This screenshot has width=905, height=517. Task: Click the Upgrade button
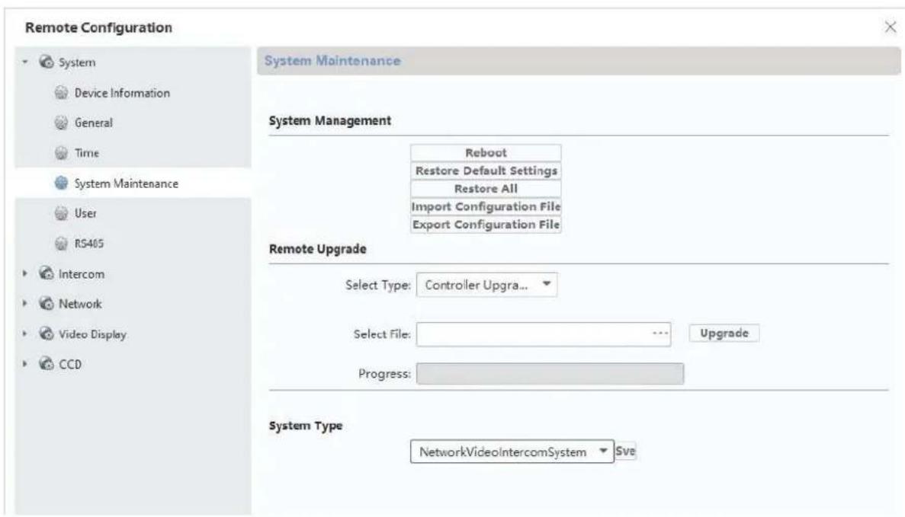coord(724,333)
